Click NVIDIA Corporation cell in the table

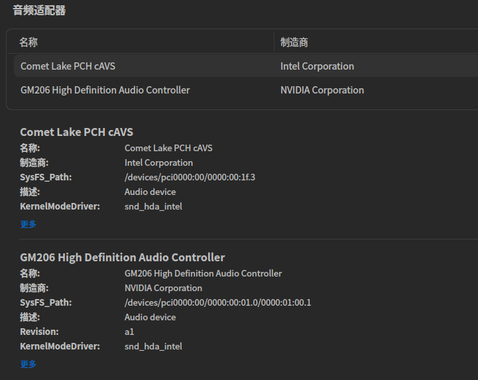coord(322,90)
